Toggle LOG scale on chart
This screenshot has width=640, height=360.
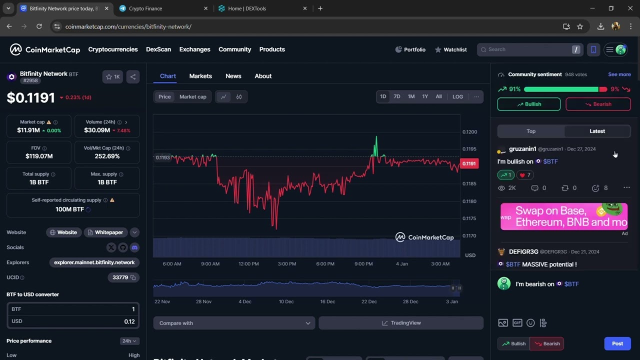pos(457,97)
